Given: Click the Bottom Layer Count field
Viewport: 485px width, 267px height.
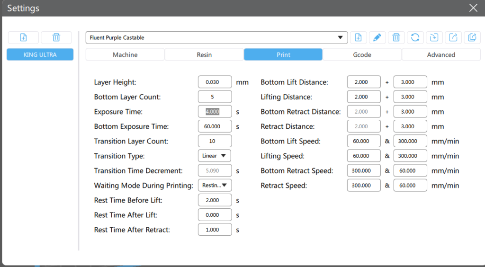Looking at the screenshot, I should click(x=215, y=97).
